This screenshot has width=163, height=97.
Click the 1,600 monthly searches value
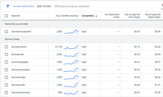59,70
